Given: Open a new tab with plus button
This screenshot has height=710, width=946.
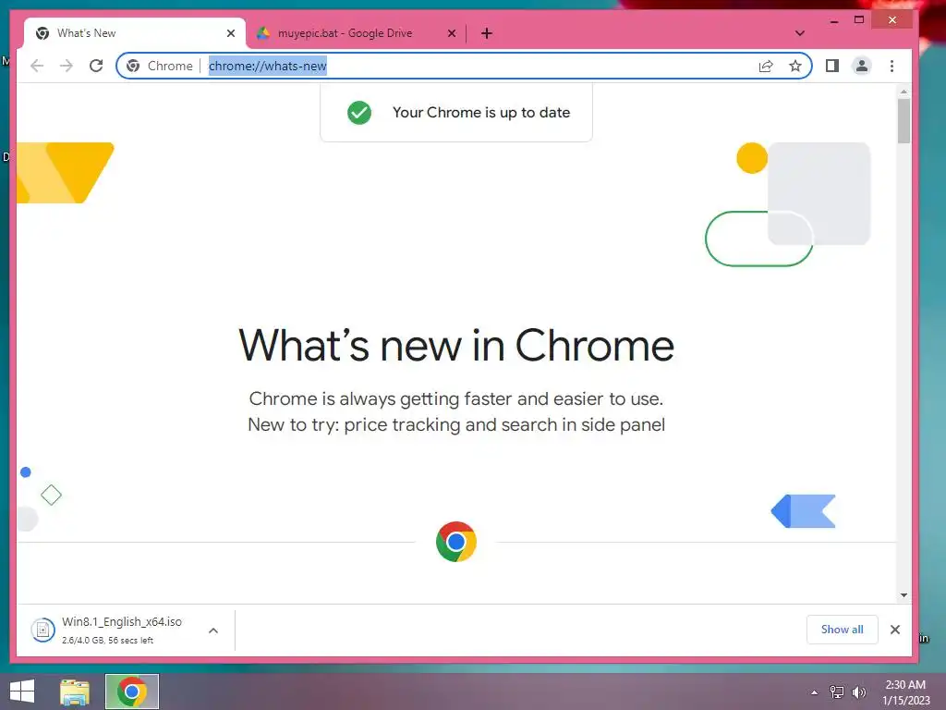Looking at the screenshot, I should click(x=487, y=33).
